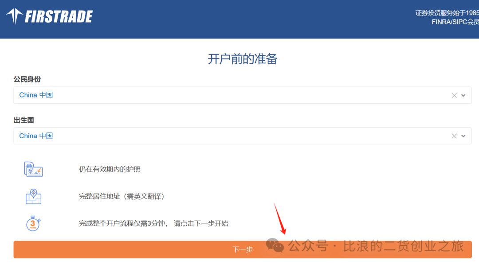Click the 3 mins stopwatch icon
Image resolution: width=479 pixels, height=265 pixels.
[33, 223]
